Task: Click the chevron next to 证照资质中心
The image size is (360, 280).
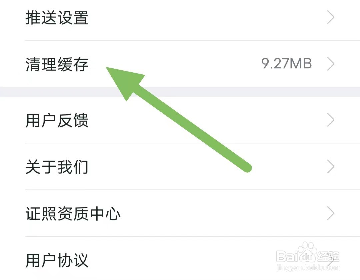Action: (x=331, y=213)
